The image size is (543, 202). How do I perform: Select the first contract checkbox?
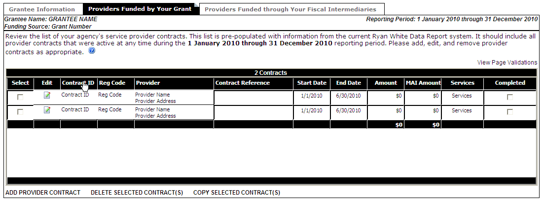click(20, 98)
